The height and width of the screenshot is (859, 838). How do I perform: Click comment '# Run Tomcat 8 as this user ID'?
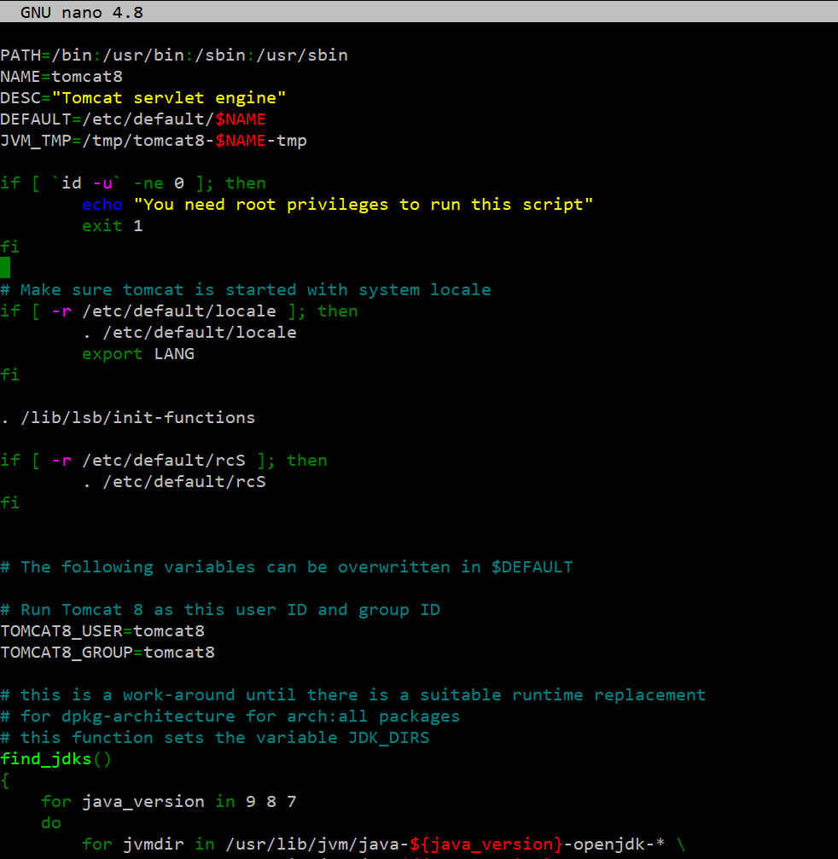220,610
